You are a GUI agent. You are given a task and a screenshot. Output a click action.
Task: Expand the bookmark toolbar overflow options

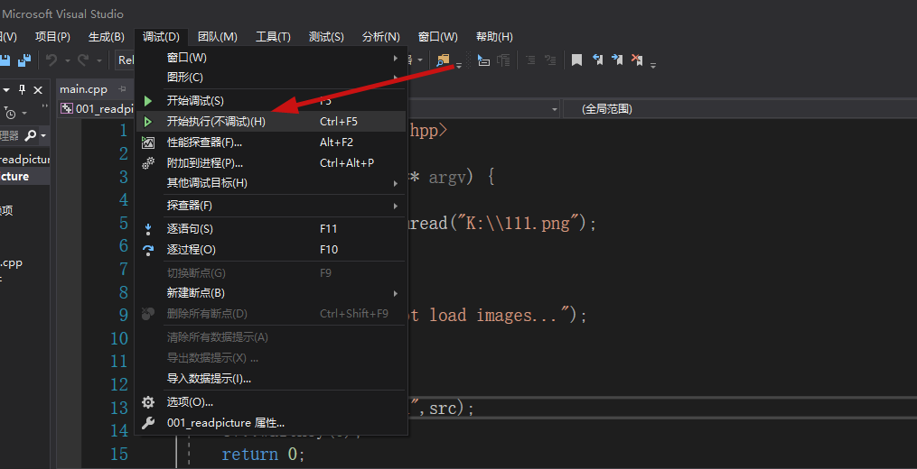click(x=653, y=64)
